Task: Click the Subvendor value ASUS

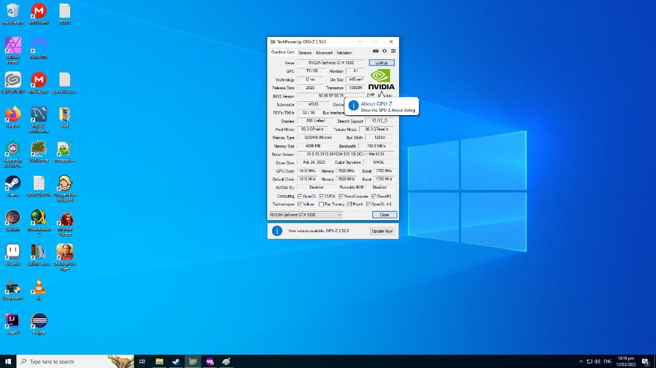Action: 313,104
